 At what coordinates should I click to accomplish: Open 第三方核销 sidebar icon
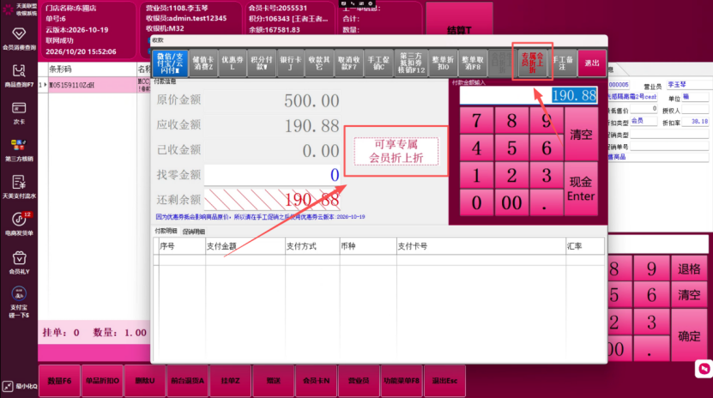click(x=19, y=150)
